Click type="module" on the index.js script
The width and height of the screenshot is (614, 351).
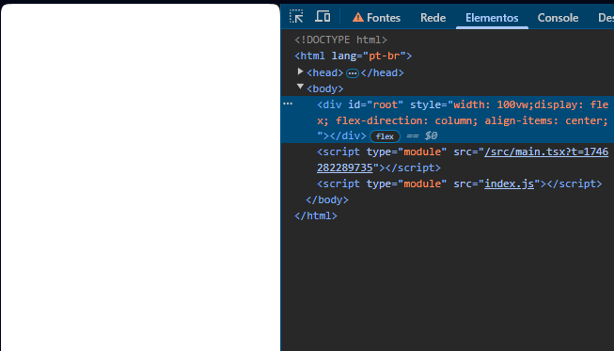(x=406, y=183)
